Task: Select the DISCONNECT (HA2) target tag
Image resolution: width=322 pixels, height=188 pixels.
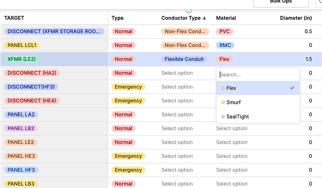Action: (x=32, y=73)
